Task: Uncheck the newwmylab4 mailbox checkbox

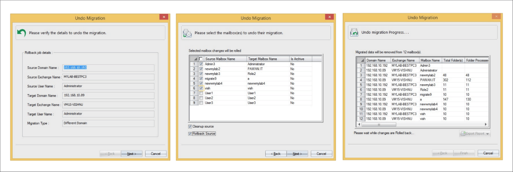Action: tap(201, 83)
